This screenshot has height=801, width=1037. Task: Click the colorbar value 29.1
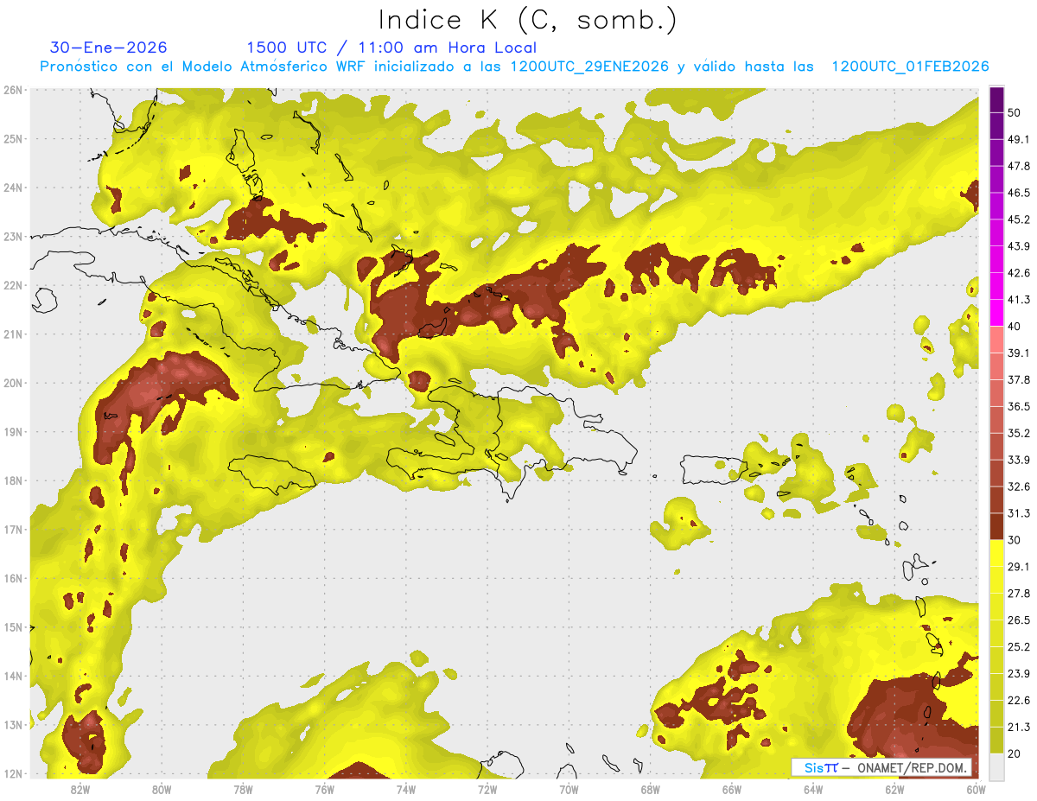(1019, 566)
